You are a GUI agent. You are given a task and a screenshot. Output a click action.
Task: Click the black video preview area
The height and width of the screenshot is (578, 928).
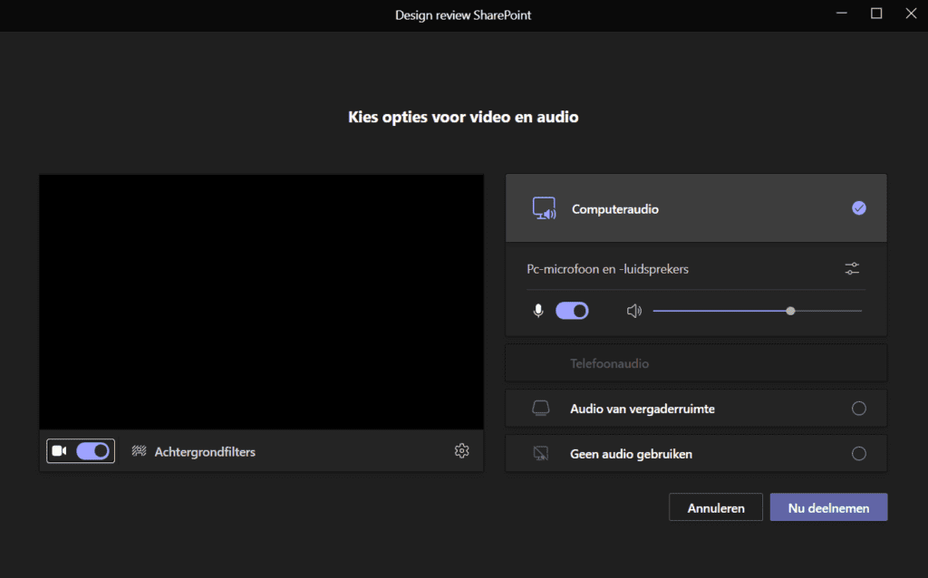point(262,302)
